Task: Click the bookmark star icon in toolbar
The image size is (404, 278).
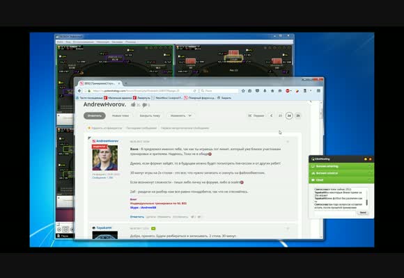Action: point(243,91)
